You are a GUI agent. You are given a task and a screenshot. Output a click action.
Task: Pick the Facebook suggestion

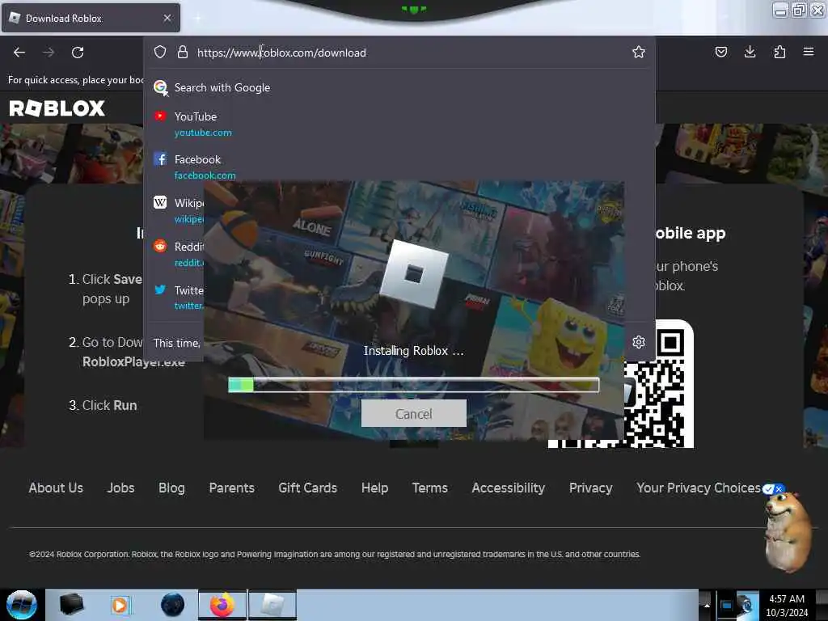tap(399, 167)
